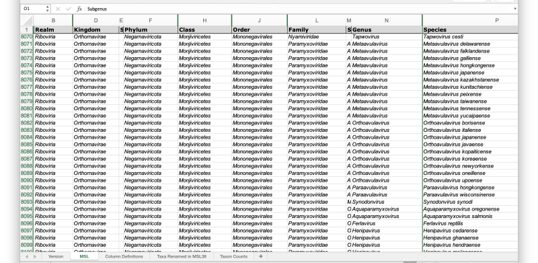Viewport: 538px width, 263px height.
Task: Open the Name Box dropdown arrows
Action: point(47,9)
